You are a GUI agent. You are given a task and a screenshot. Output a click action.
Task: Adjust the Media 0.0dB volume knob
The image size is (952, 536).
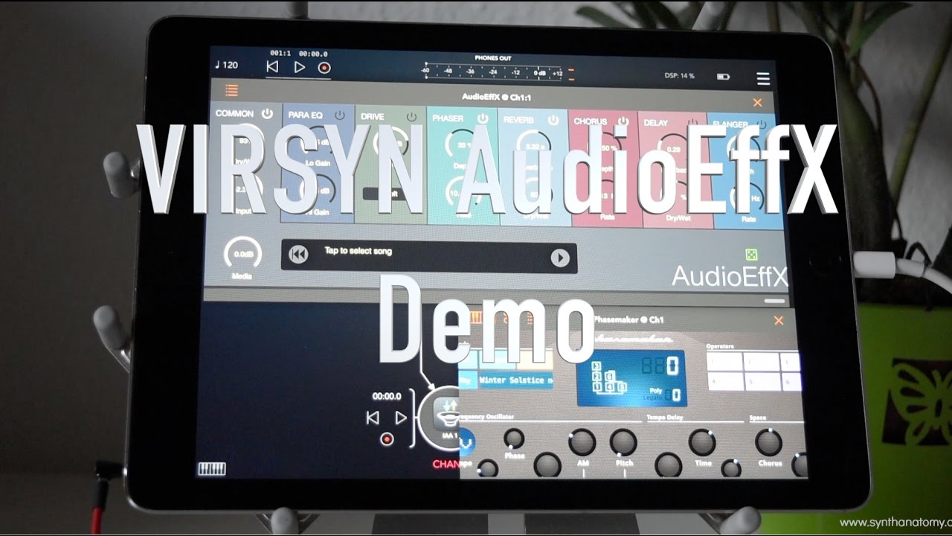tap(242, 255)
